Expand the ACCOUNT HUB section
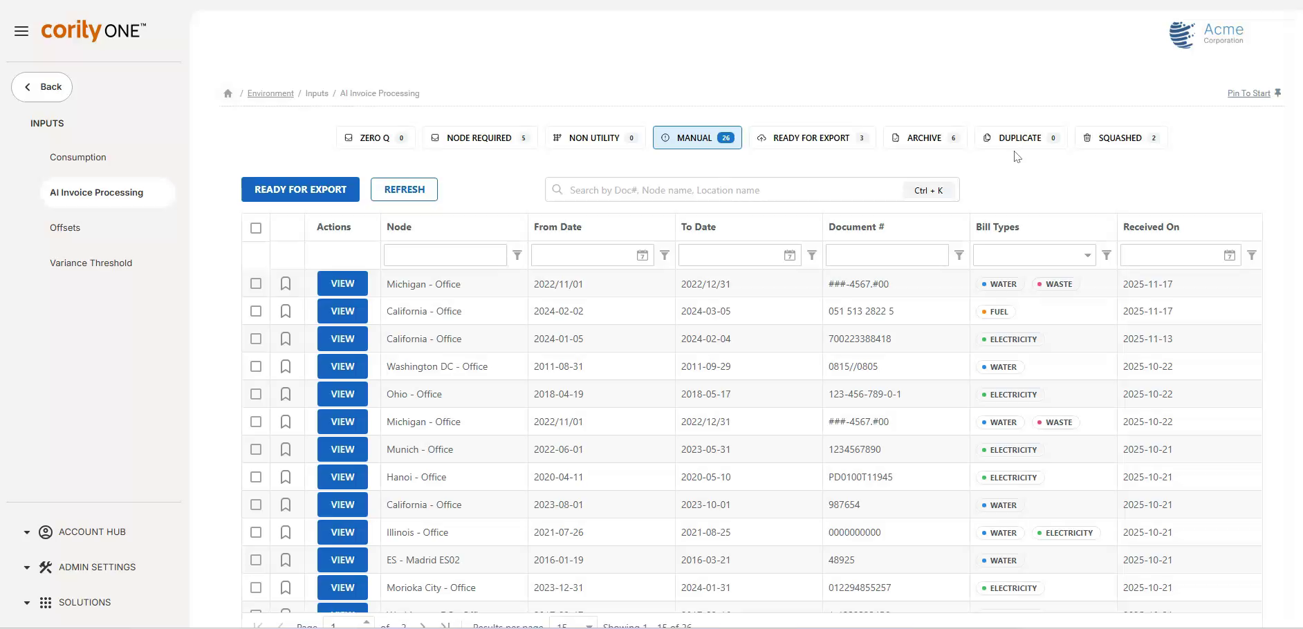Screen dimensions: 1303x629 pyautogui.click(x=27, y=532)
